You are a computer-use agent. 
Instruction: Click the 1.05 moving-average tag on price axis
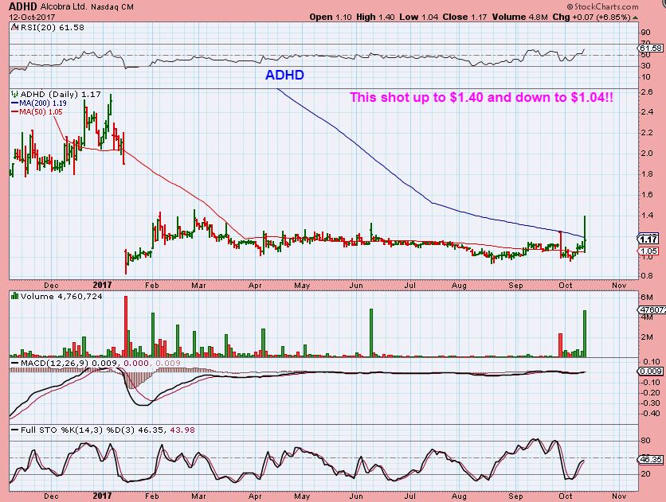tap(649, 251)
